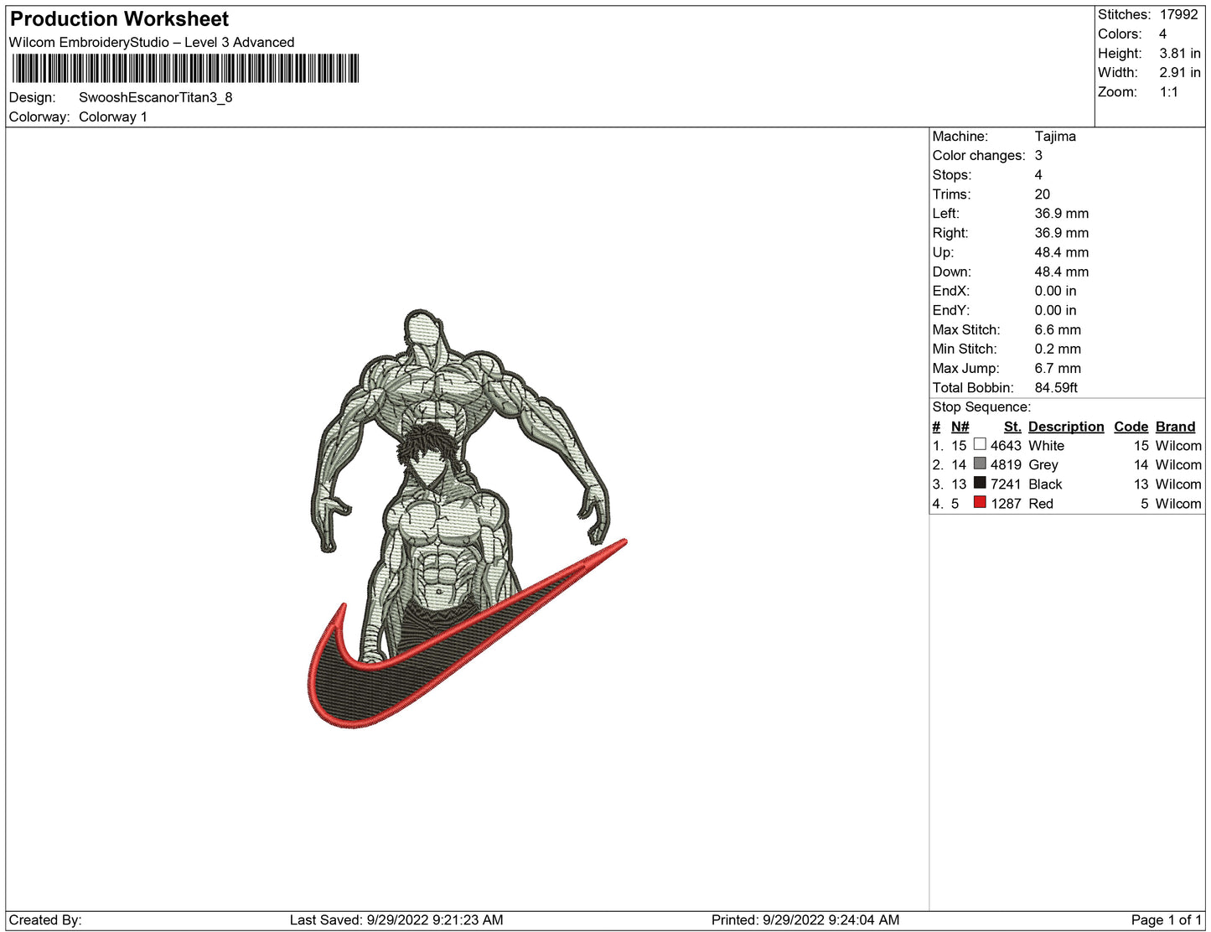Viewport: 1211px width, 932px height.
Task: Click the "Stop Sequence:" heading
Action: tap(981, 406)
